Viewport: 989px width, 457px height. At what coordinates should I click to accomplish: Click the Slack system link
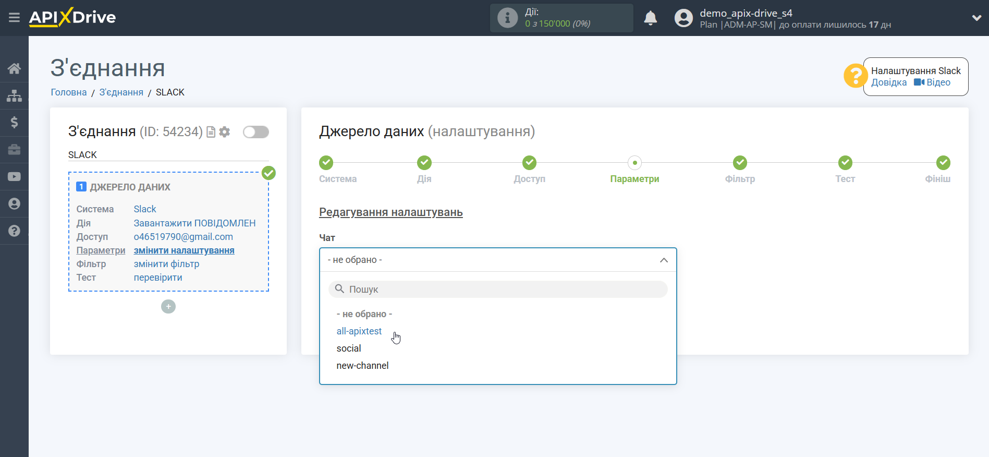145,209
